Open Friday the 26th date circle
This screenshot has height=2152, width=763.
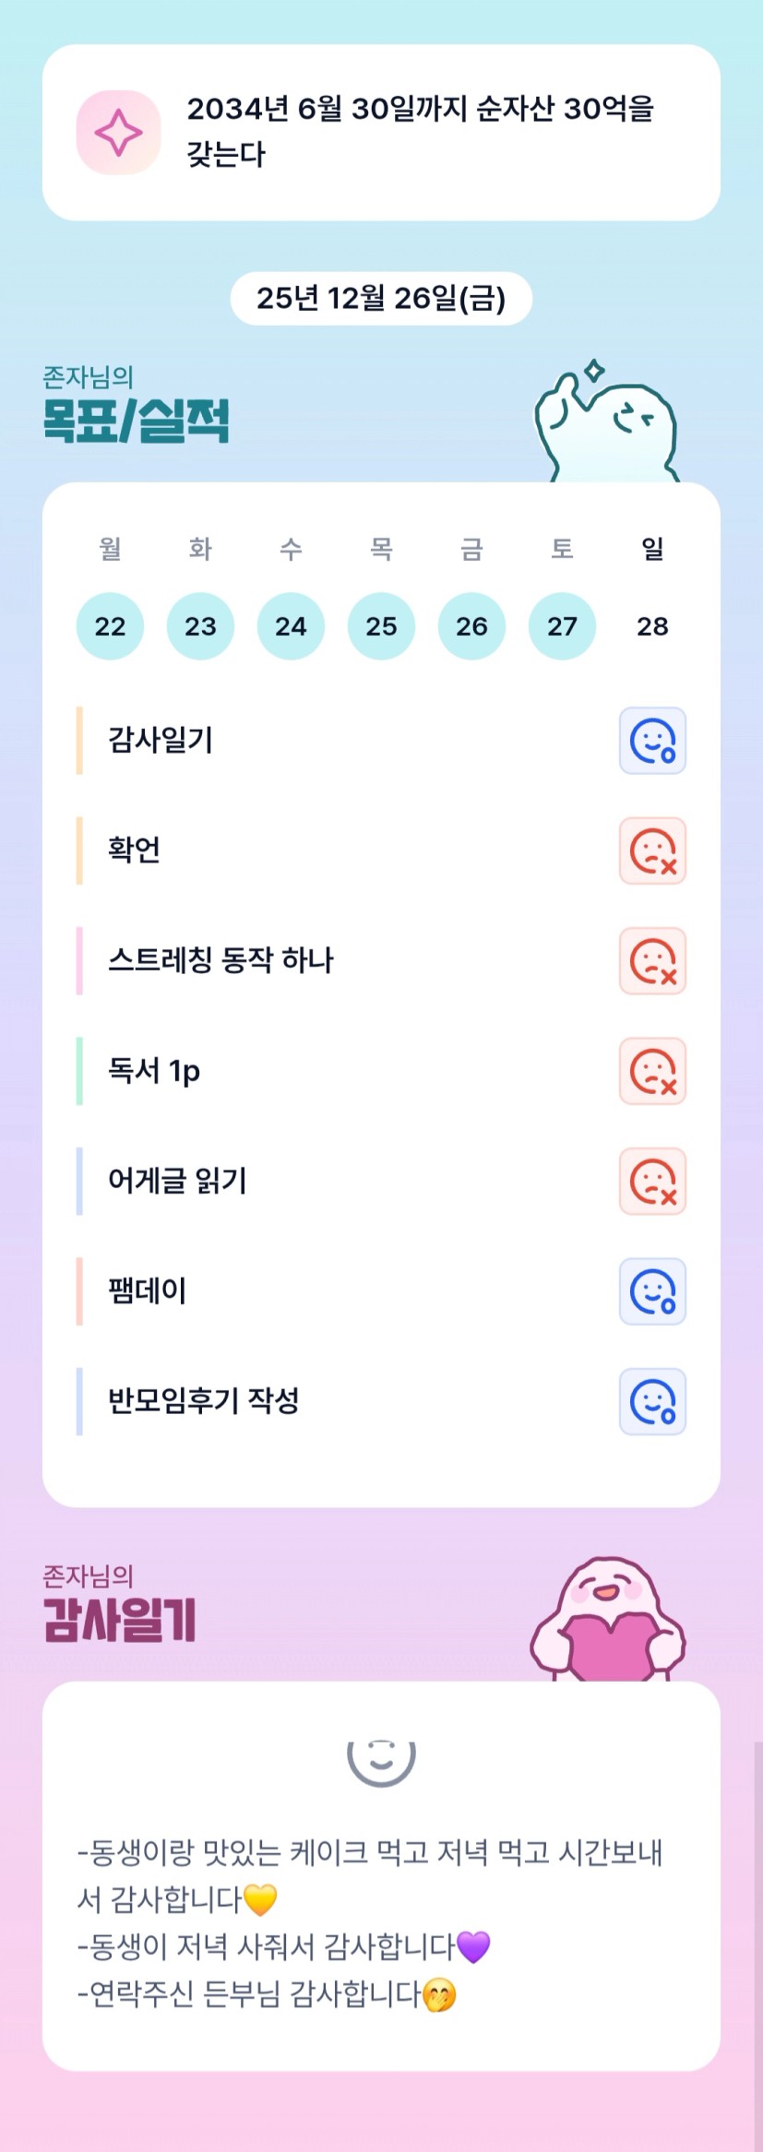[471, 626]
